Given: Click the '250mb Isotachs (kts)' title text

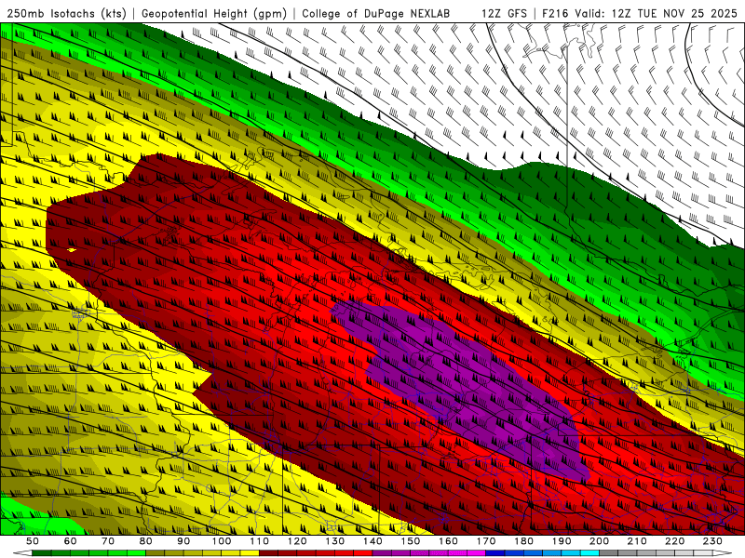Looking at the screenshot, I should click(x=66, y=13).
